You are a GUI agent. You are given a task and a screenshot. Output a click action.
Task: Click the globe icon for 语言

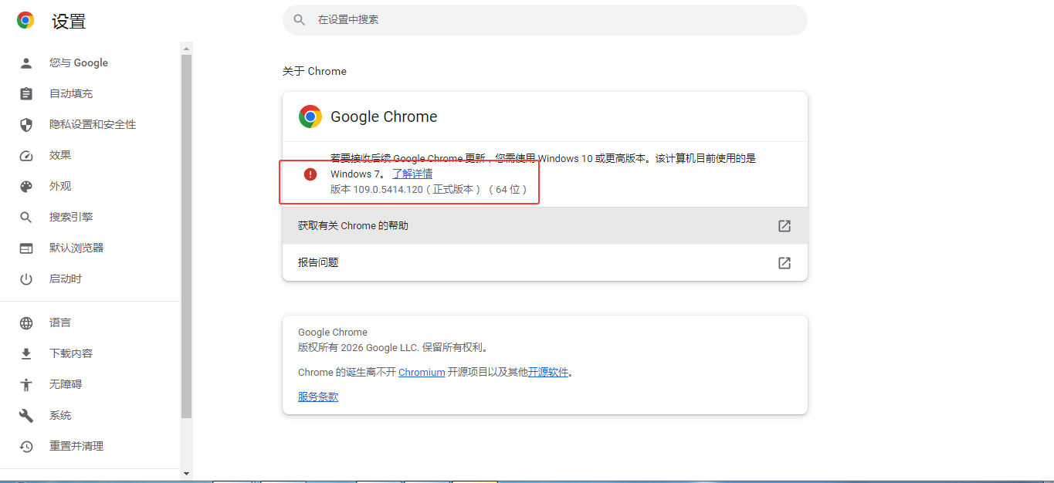coord(26,323)
